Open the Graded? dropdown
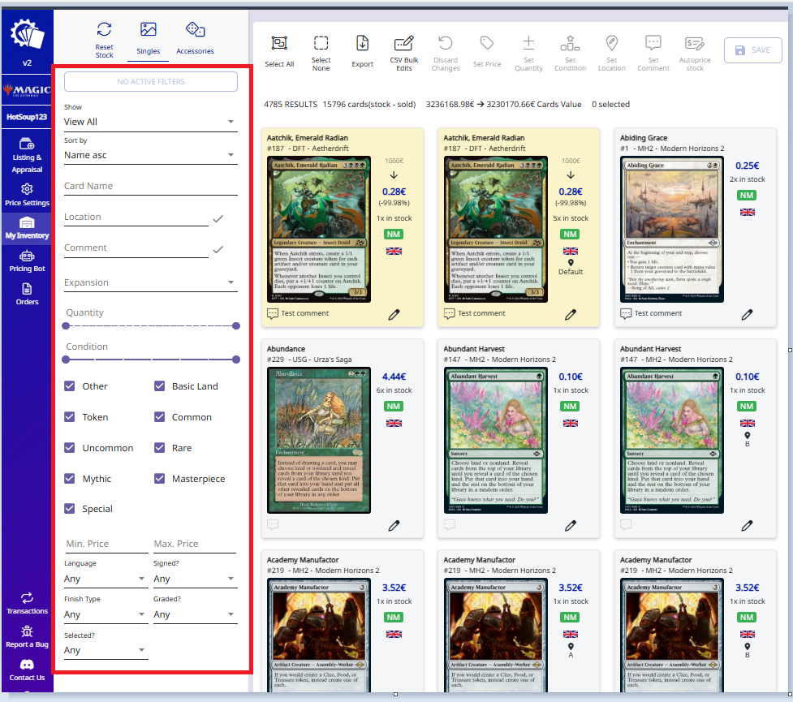The width and height of the screenshot is (793, 702). point(196,615)
